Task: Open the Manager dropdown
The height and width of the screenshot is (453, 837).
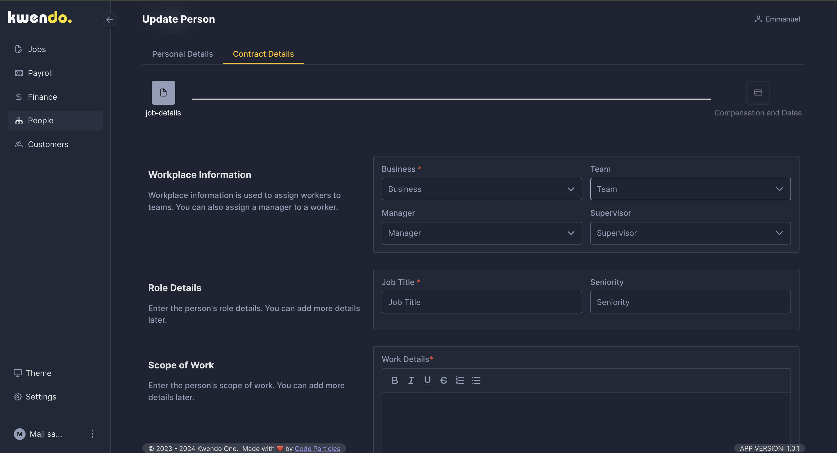Action: point(482,233)
